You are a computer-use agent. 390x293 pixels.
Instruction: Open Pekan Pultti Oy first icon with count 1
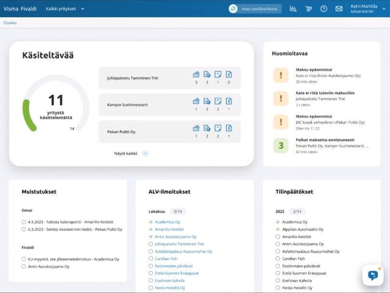pos(196,128)
